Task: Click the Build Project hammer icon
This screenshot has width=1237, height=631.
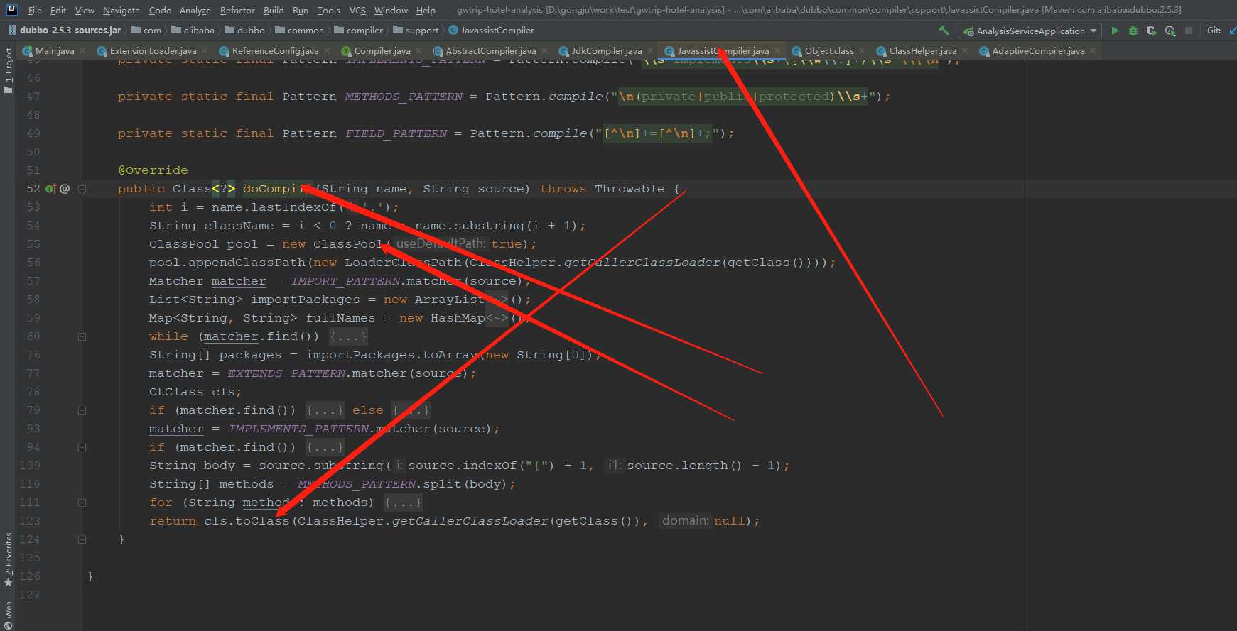Action: (944, 31)
